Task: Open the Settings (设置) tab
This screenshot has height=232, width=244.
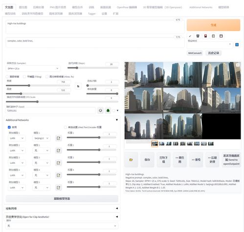Action: coord(104,14)
